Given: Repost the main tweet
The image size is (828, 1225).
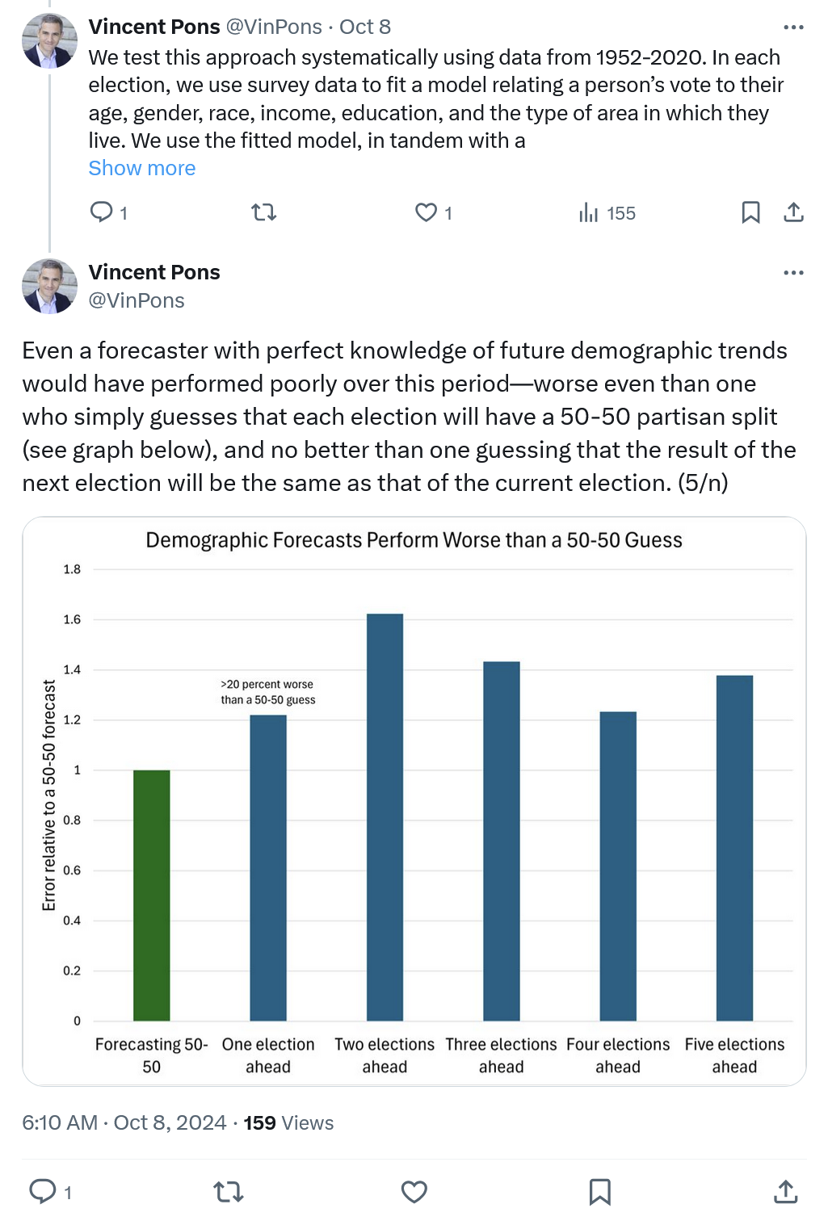Looking at the screenshot, I should pos(229,1191).
